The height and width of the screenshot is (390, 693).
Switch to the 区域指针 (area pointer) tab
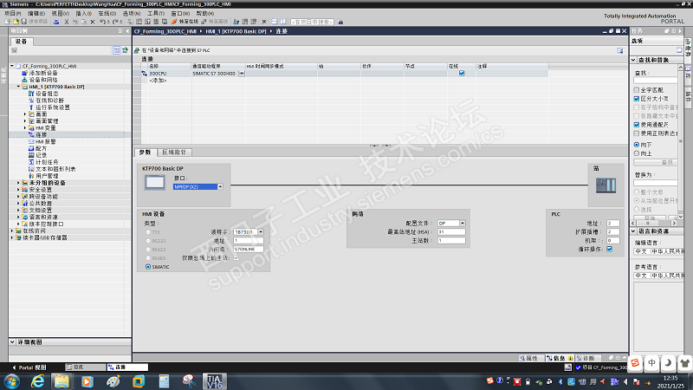point(174,153)
